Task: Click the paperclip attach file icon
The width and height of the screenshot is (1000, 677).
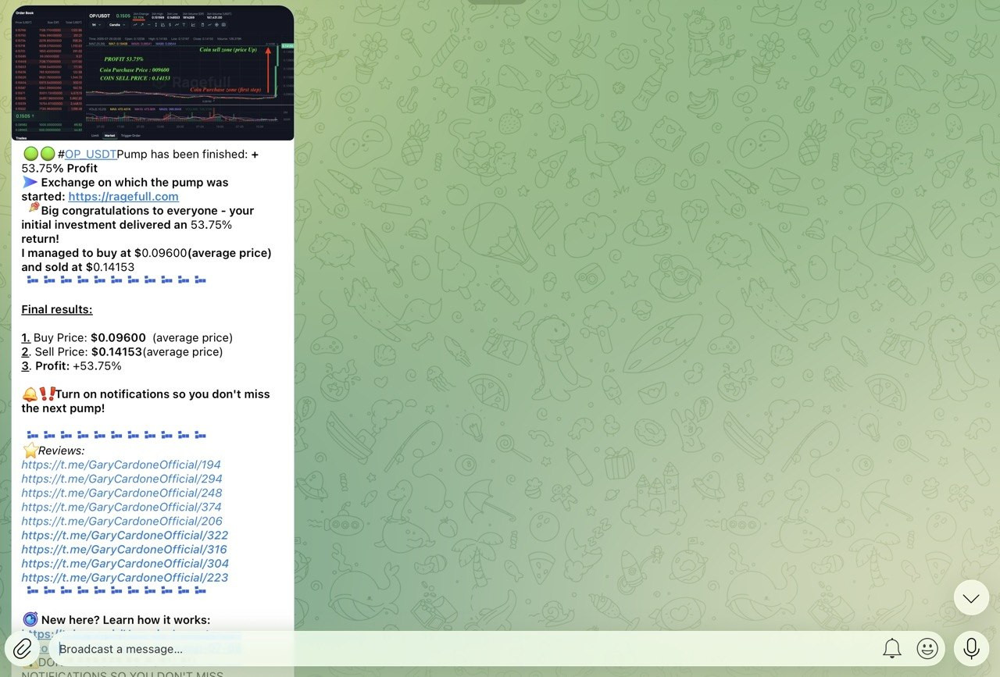Action: pos(23,648)
